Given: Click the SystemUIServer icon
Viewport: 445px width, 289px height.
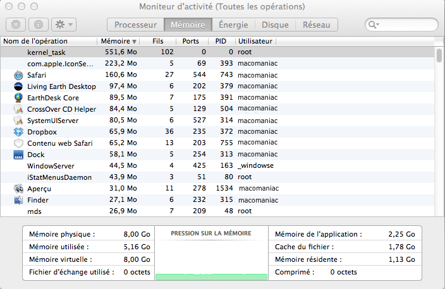Looking at the screenshot, I should (18, 121).
